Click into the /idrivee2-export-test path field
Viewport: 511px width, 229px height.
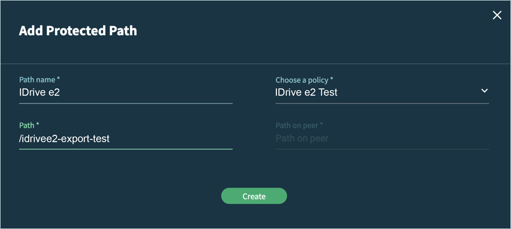[x=125, y=138]
